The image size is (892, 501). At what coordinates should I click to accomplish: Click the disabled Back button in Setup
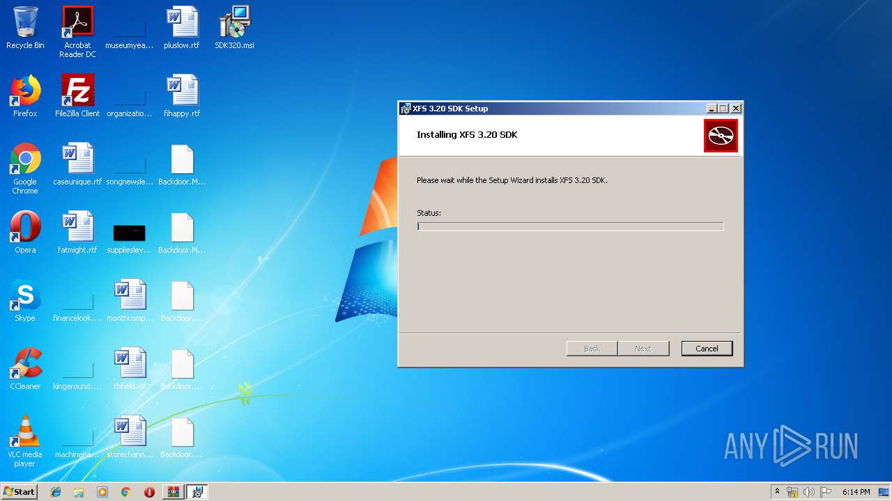pyautogui.click(x=592, y=349)
